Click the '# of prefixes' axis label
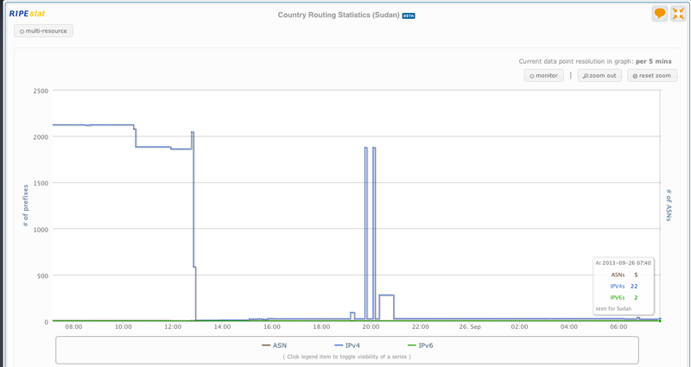This screenshot has height=367, width=691. pos(26,205)
